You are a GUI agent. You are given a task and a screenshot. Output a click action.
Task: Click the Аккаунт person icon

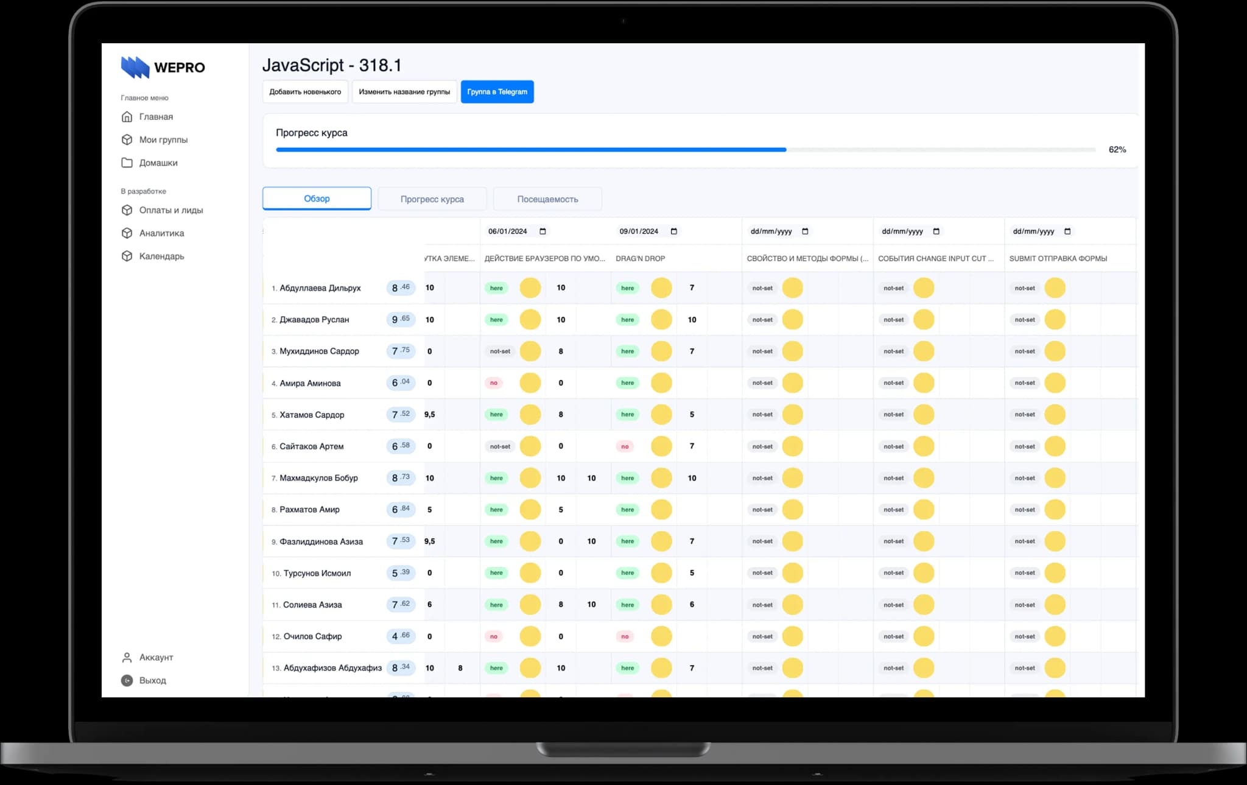(127, 658)
